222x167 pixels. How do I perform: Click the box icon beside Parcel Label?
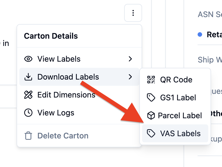coord(151,115)
